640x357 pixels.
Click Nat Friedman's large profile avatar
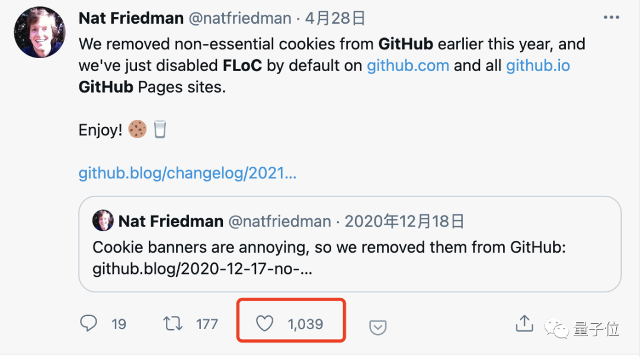point(40,33)
